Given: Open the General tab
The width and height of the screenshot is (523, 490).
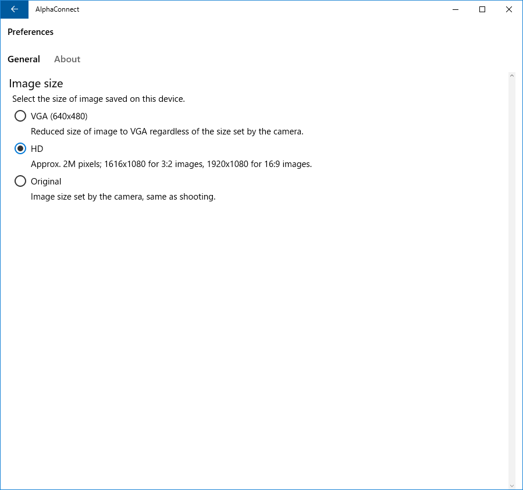Looking at the screenshot, I should tap(24, 59).
